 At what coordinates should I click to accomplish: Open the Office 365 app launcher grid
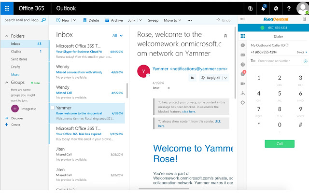(x=7, y=8)
